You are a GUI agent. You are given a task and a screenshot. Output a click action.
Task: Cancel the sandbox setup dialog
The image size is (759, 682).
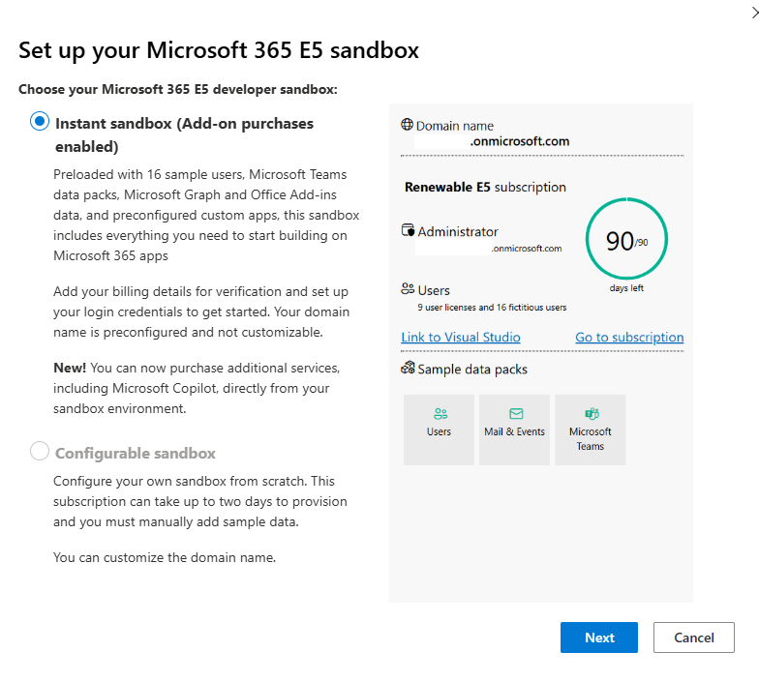point(693,638)
